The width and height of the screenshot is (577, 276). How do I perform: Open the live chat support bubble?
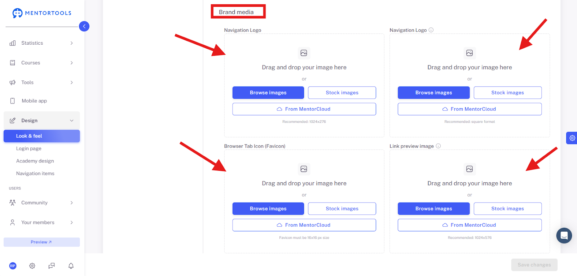(x=564, y=236)
